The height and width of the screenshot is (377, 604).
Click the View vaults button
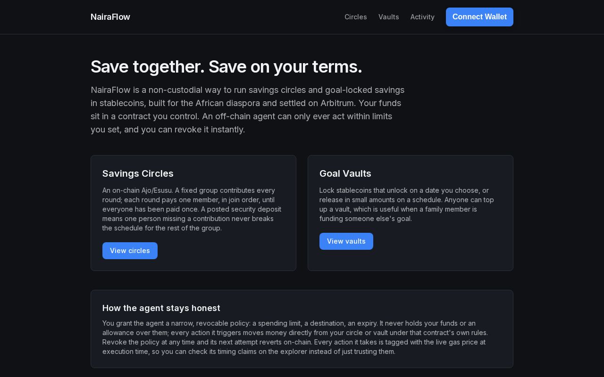click(x=346, y=241)
